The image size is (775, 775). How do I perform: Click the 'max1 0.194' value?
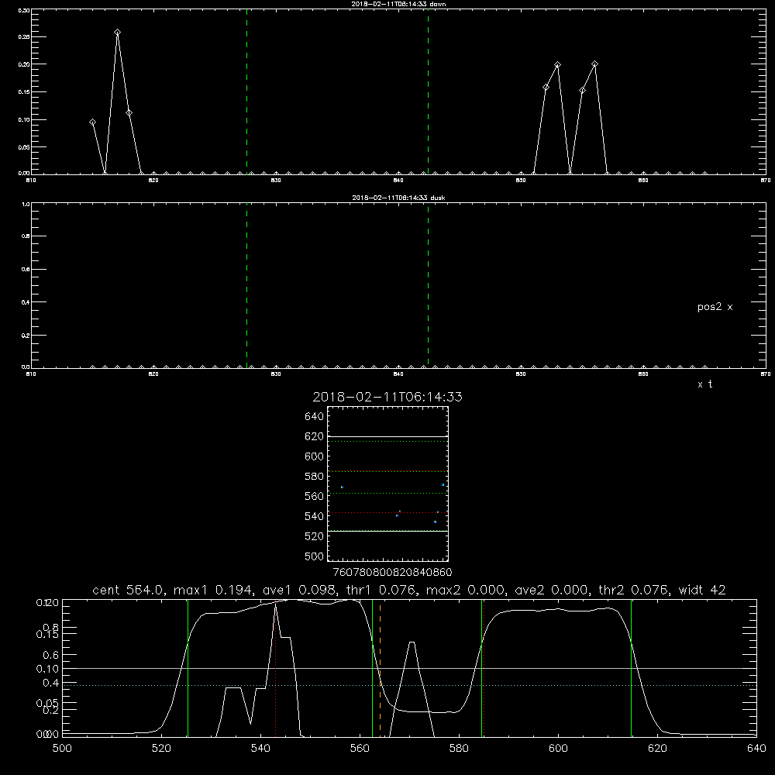[x=214, y=590]
